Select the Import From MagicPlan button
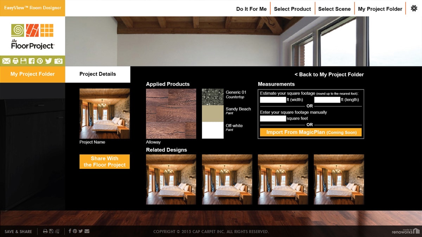The height and width of the screenshot is (237, 422). click(311, 132)
